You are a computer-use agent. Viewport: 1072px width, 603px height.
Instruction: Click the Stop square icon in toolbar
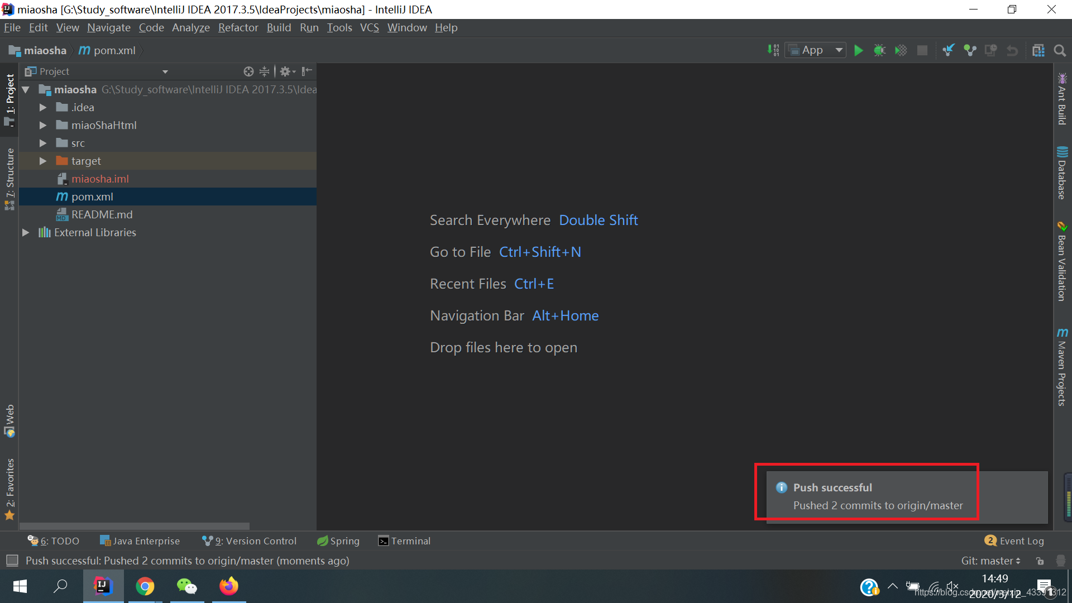coord(922,51)
